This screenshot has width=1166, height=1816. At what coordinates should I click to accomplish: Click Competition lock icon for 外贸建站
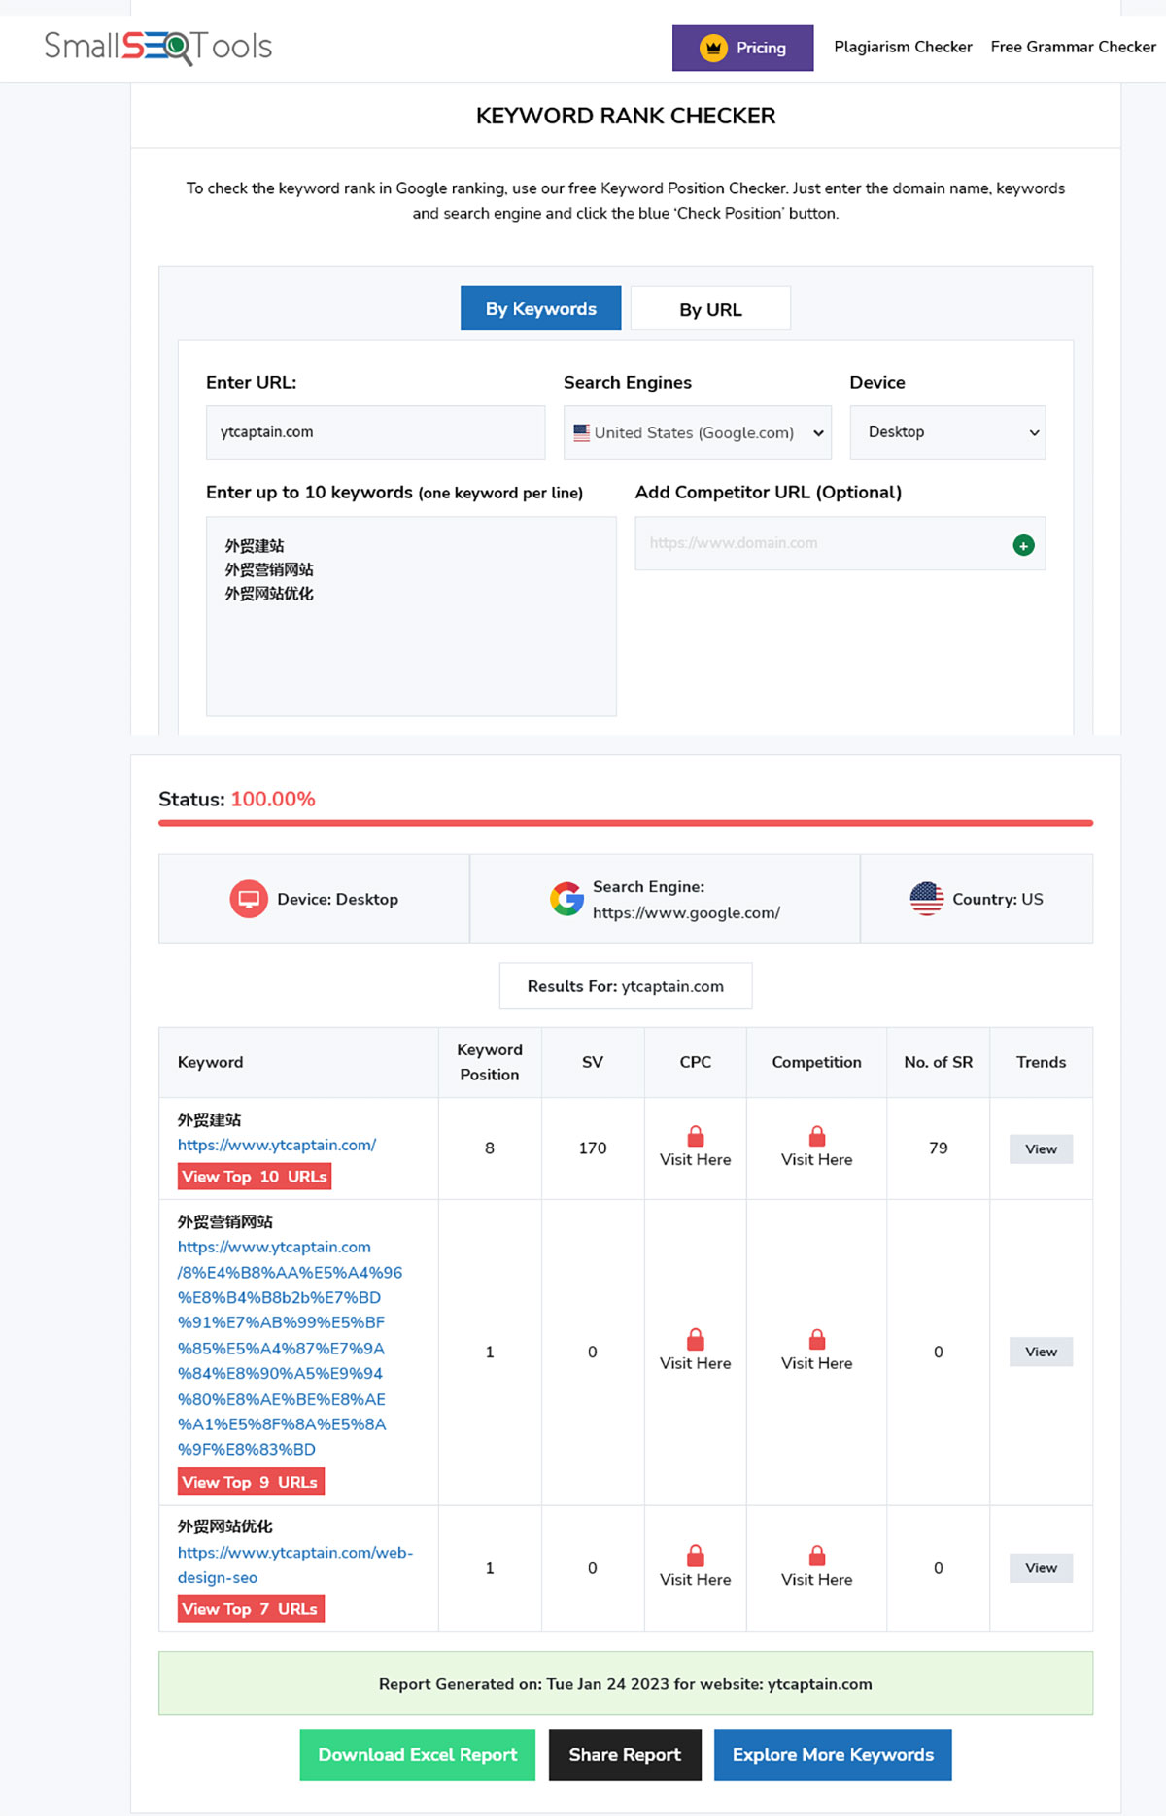(x=817, y=1136)
